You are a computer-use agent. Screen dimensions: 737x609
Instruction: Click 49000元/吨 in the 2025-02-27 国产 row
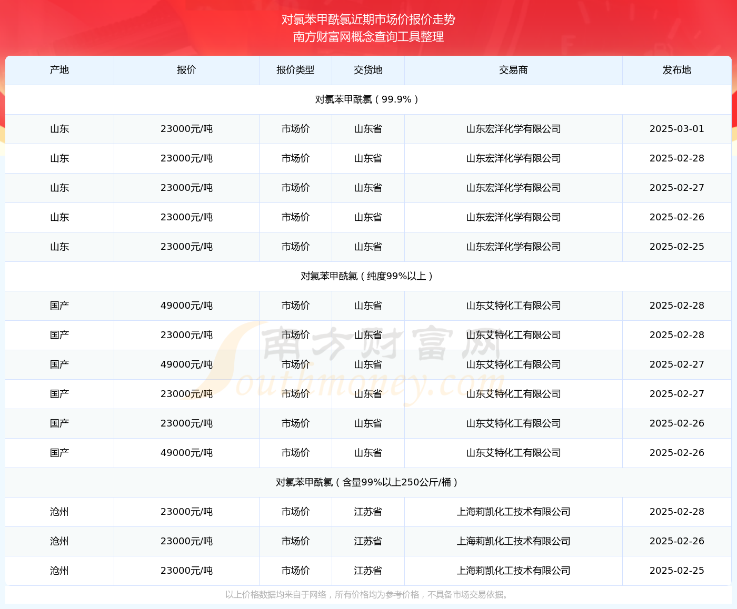tap(186, 364)
